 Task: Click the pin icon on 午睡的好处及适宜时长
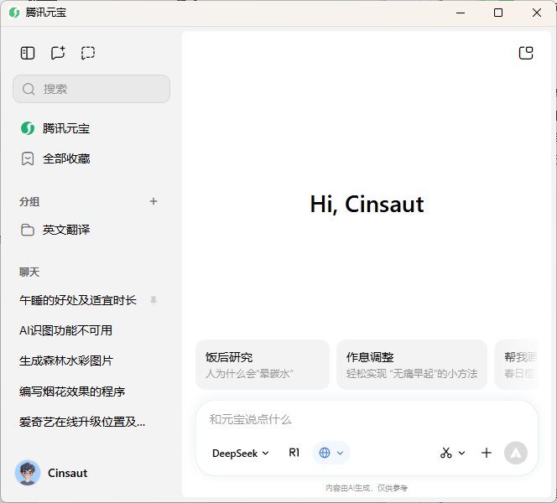pos(154,300)
